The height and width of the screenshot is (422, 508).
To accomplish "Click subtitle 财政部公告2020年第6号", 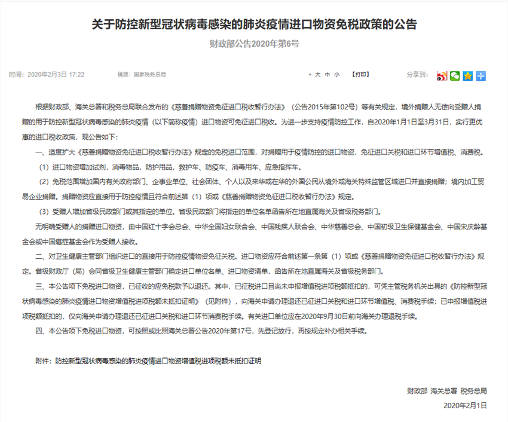I will coord(255,44).
